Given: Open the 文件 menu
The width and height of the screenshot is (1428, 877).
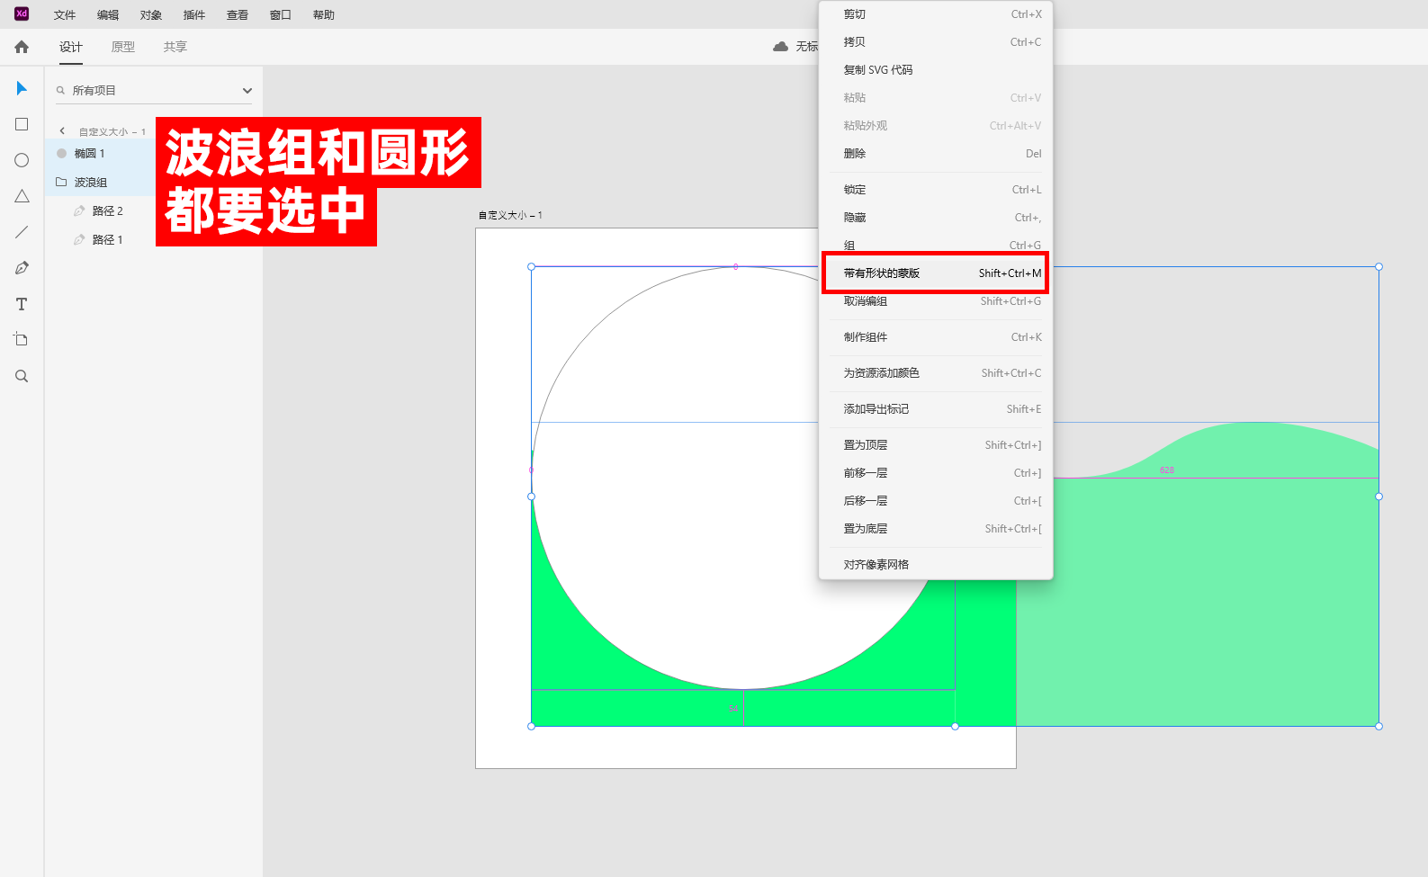Looking at the screenshot, I should 65,14.
